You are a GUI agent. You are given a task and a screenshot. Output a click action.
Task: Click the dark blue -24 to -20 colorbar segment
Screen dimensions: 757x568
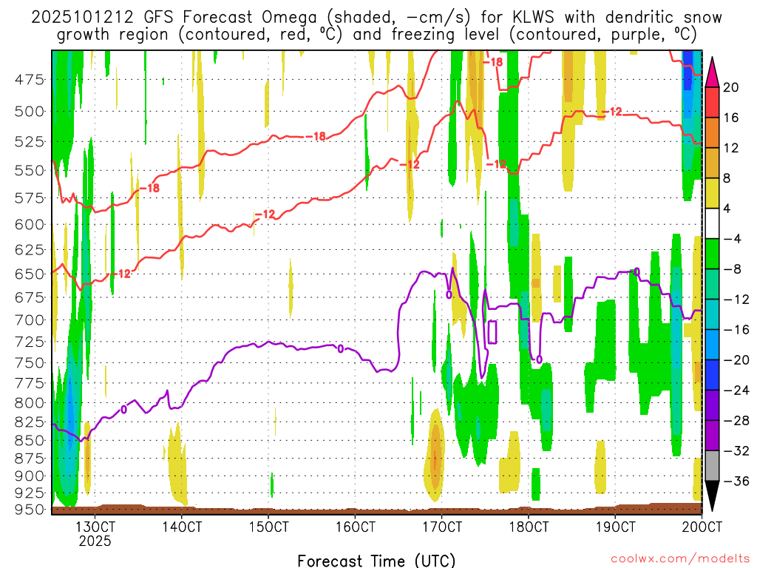click(712, 375)
